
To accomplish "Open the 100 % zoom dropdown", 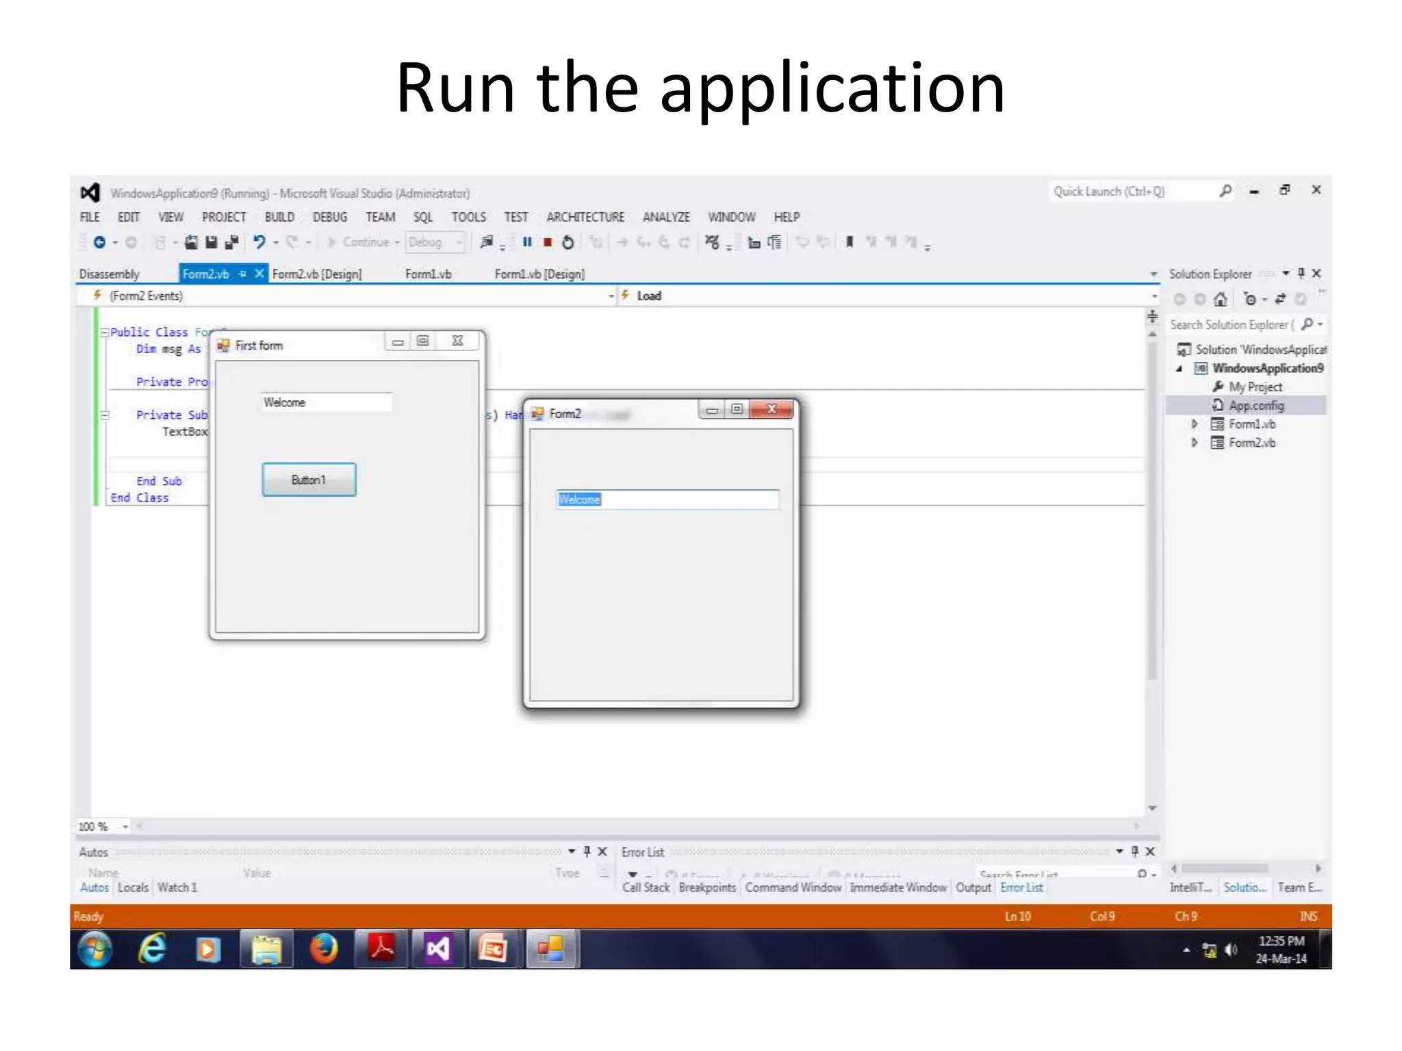I will click(125, 827).
